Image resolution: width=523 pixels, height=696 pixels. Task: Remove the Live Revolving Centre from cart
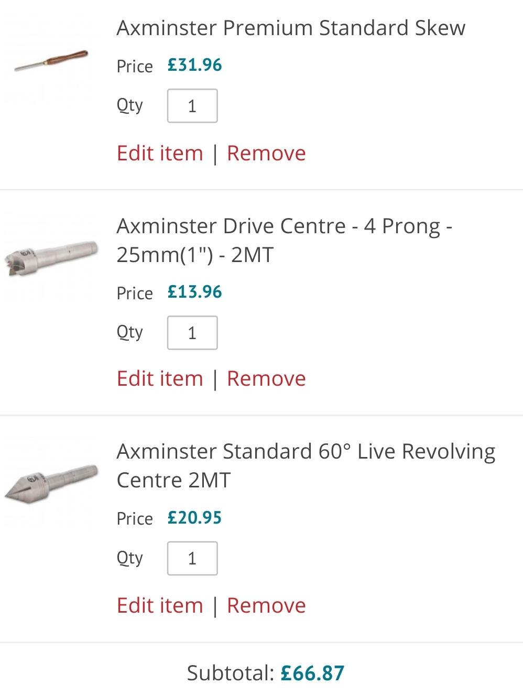point(266,605)
